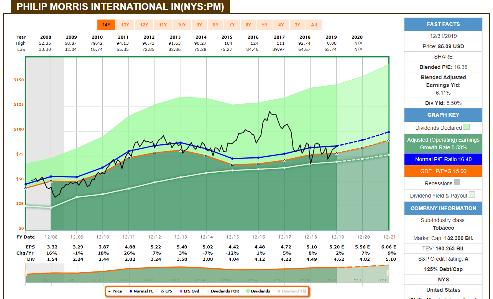
Task: Switch to the 13Y time range
Action: [x=125, y=25]
